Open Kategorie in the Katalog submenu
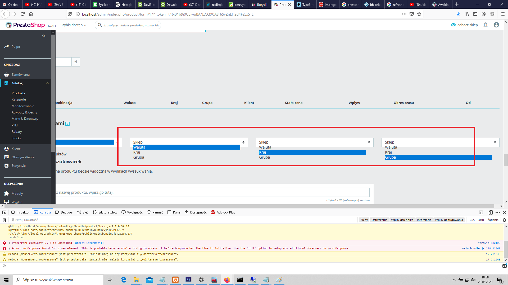Screen dimensions: 508x285 [19, 99]
